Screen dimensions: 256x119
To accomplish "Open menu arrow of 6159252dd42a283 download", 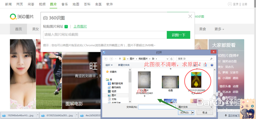I will [x=77, y=115].
